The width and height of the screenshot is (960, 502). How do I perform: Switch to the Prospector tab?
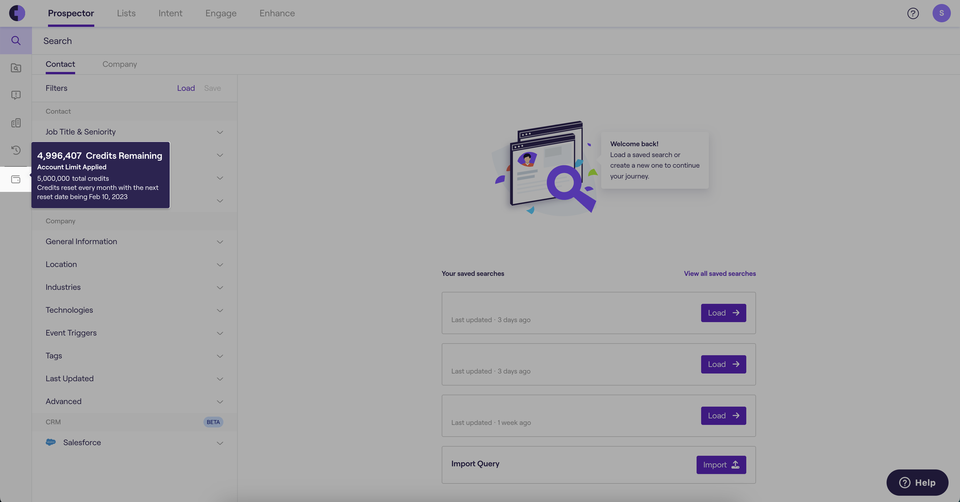pos(71,13)
